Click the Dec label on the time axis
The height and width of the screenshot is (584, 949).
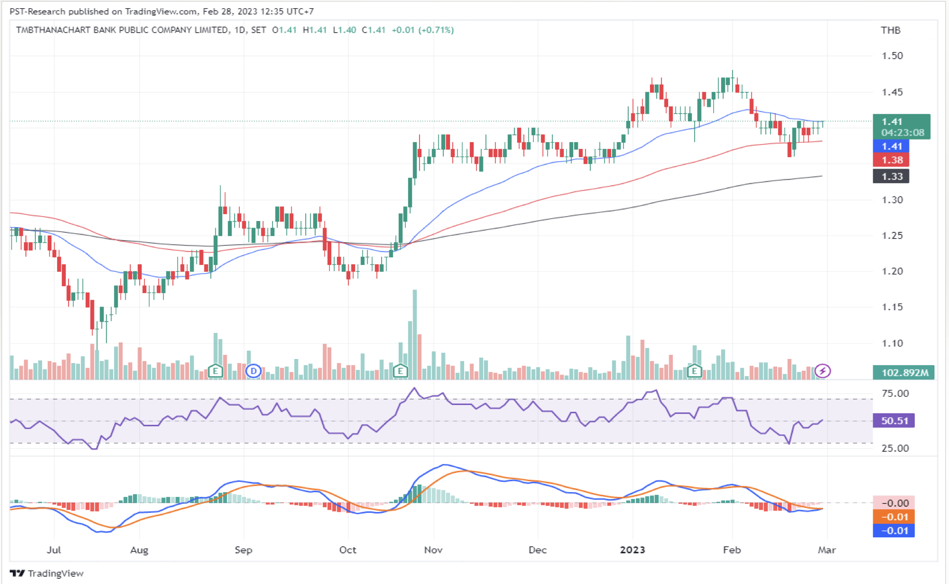click(x=538, y=550)
